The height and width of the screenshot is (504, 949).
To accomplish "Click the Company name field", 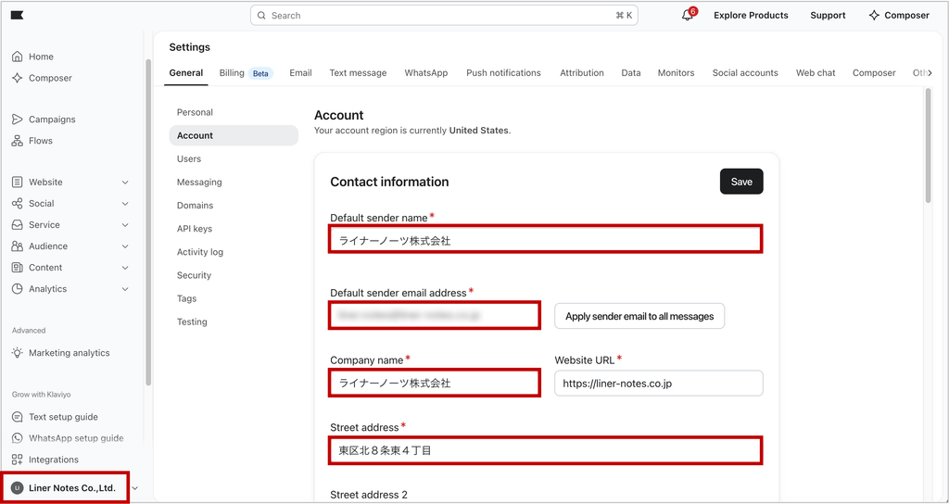I will point(435,383).
